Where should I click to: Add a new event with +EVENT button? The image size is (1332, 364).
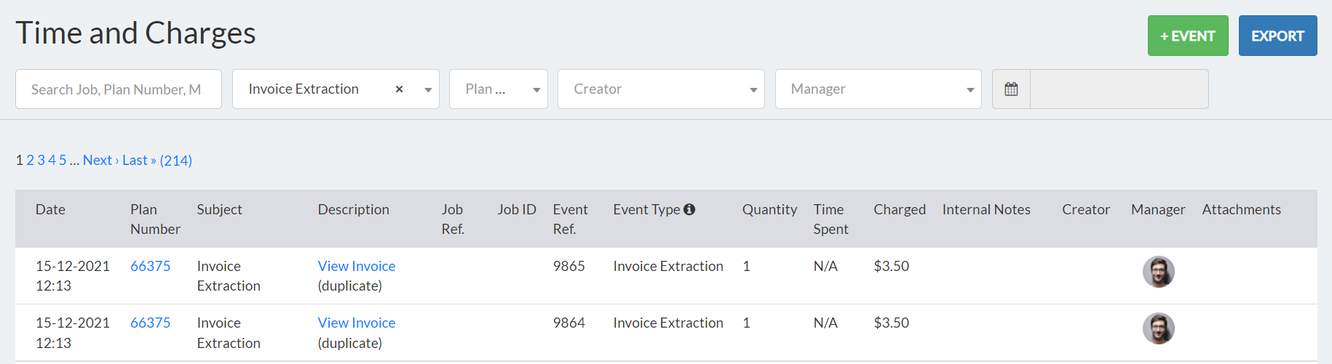pyautogui.click(x=1187, y=36)
